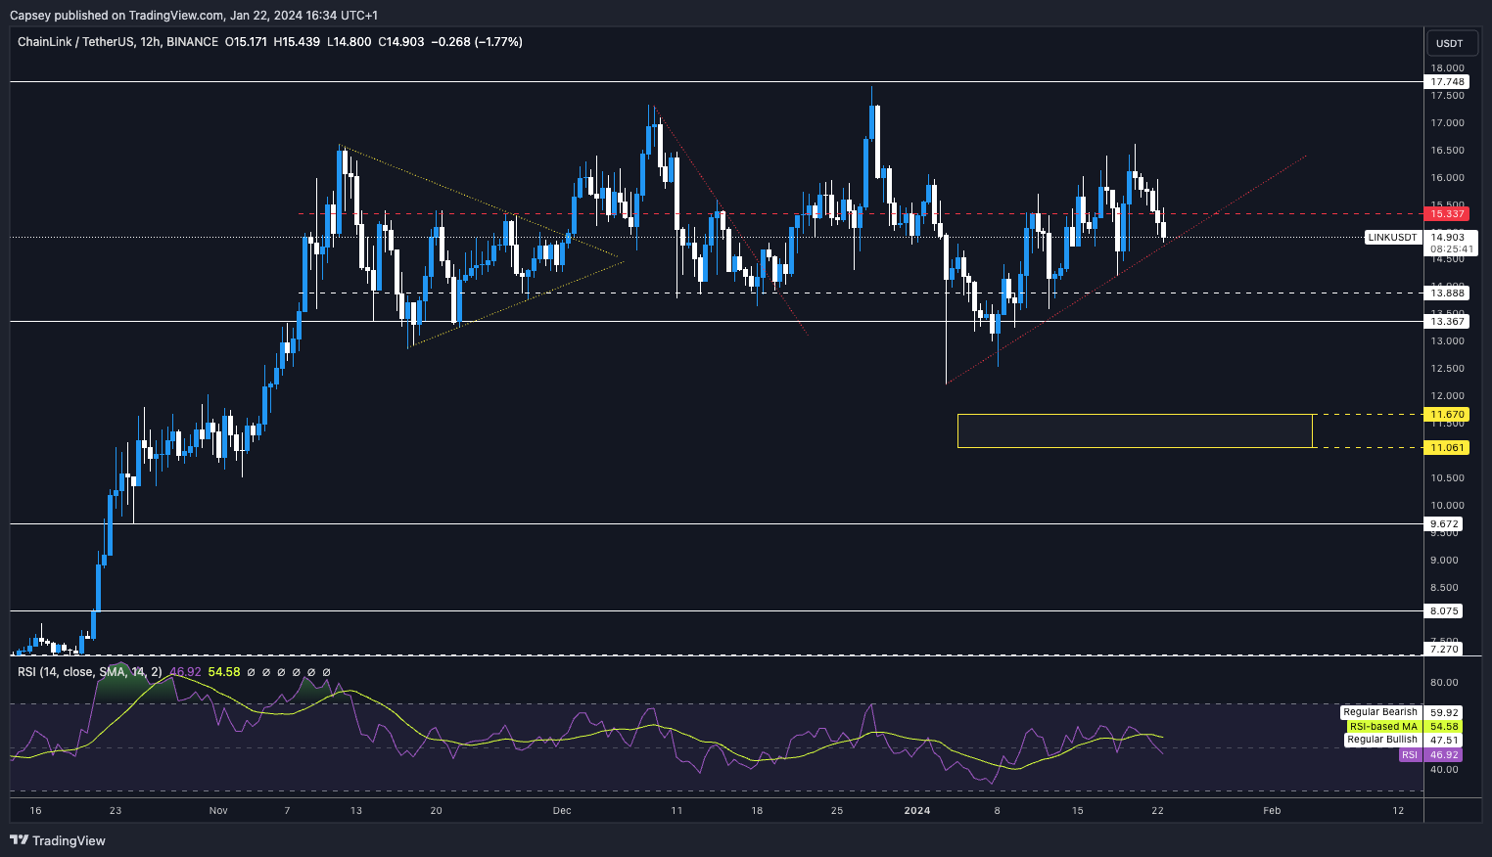Select the Dec label on date axis
1492x857 pixels.
[x=561, y=810]
